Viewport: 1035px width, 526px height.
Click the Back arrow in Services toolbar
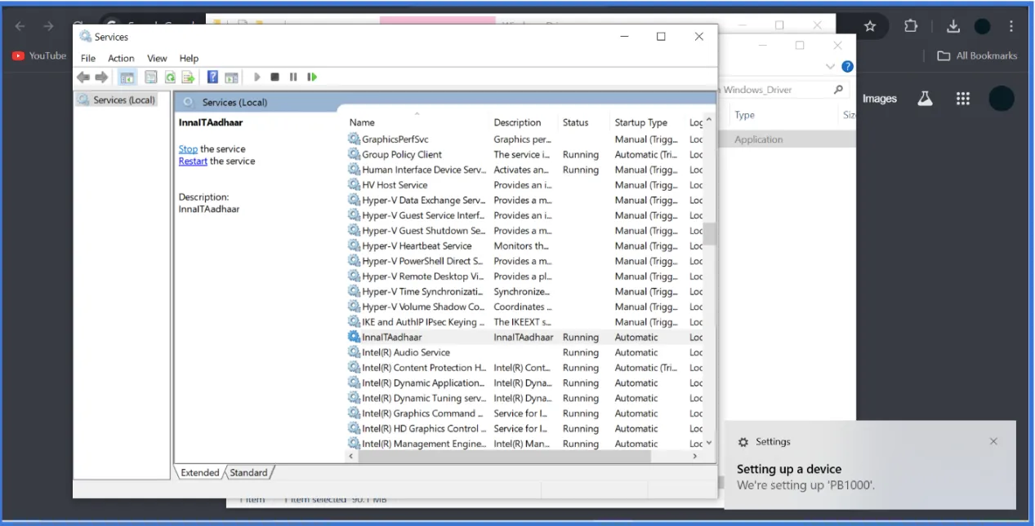pos(83,77)
